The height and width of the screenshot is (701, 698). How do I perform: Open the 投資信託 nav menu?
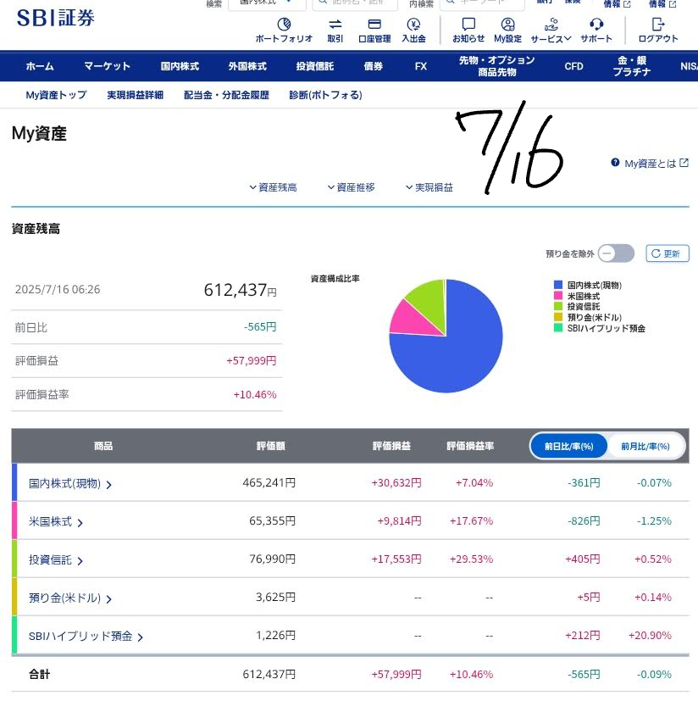(315, 66)
